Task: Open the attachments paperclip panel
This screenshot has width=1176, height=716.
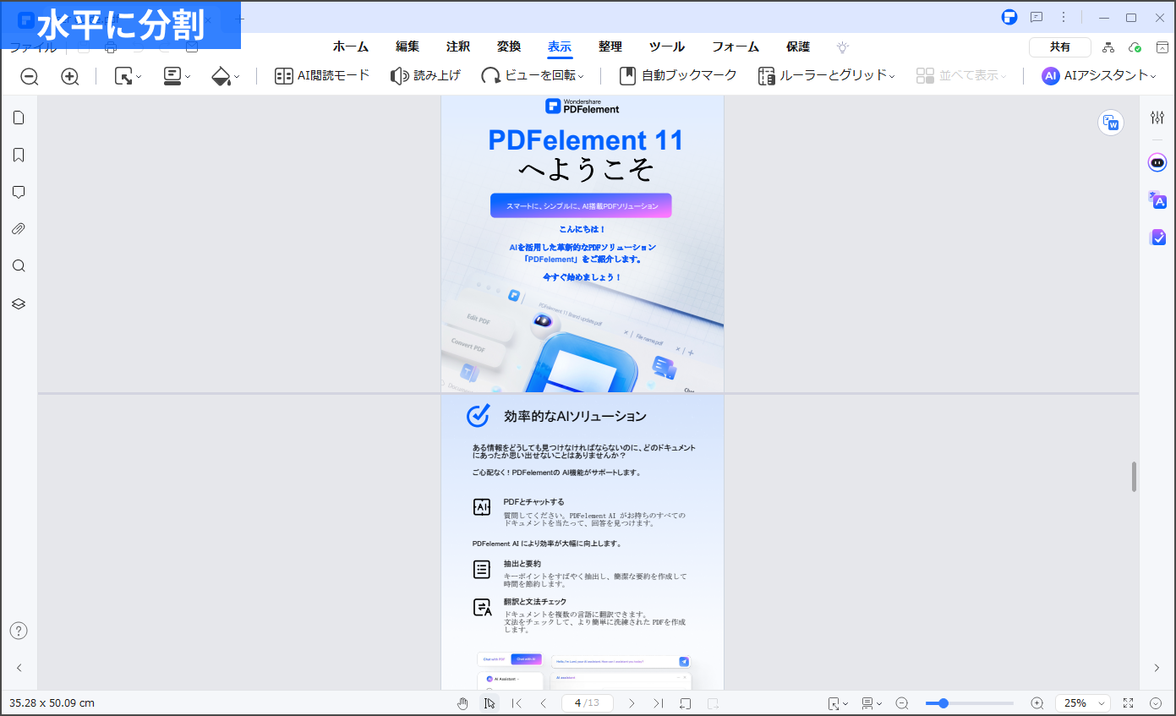Action: [x=19, y=229]
